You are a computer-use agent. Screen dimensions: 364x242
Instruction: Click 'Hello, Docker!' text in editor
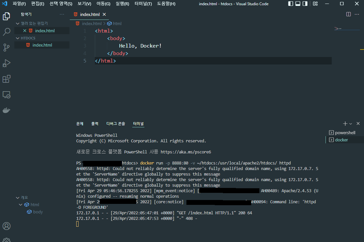point(140,46)
